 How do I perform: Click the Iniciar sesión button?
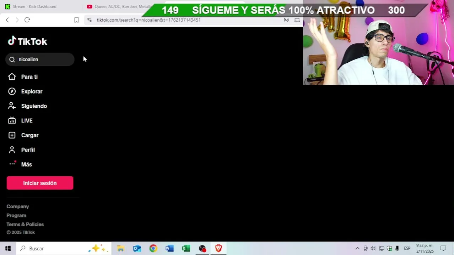40,183
